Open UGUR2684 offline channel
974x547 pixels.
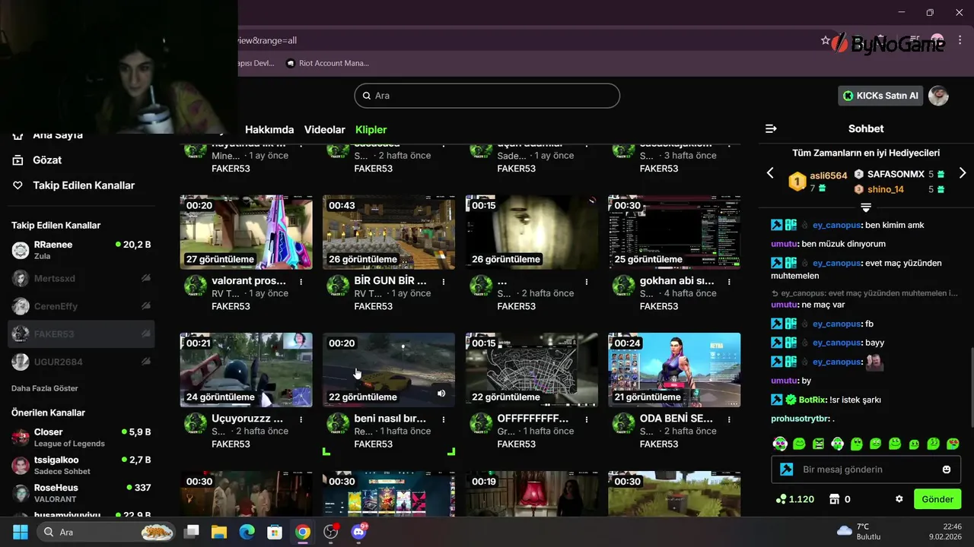coord(81,362)
